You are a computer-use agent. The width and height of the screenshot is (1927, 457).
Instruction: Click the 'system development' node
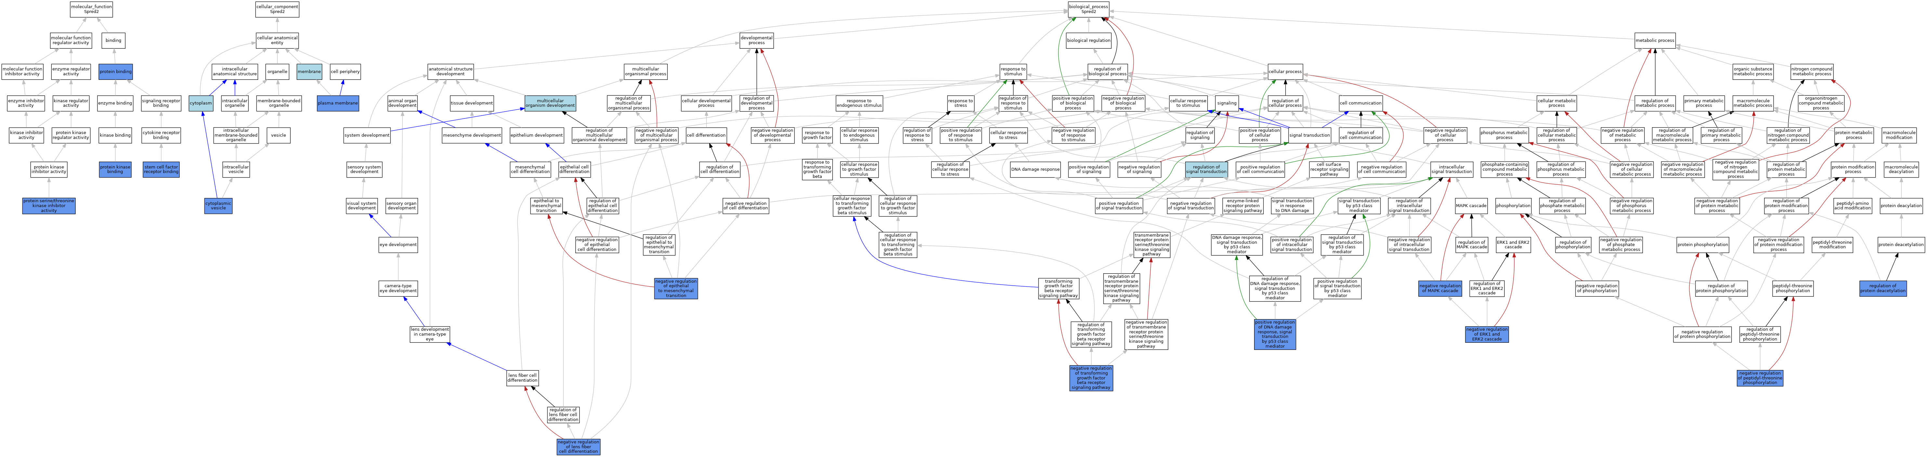367,135
